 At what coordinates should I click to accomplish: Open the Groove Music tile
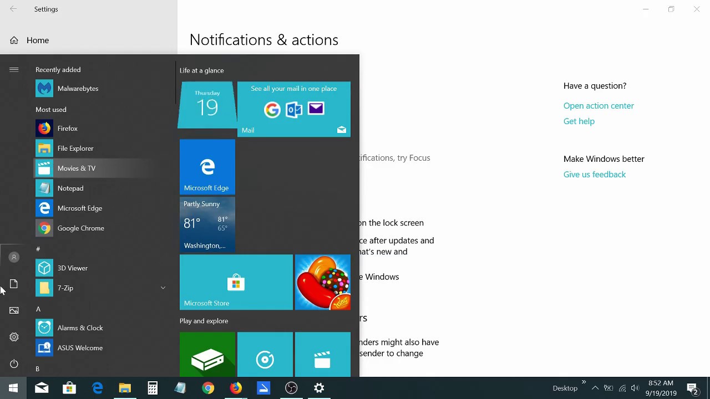pyautogui.click(x=265, y=355)
